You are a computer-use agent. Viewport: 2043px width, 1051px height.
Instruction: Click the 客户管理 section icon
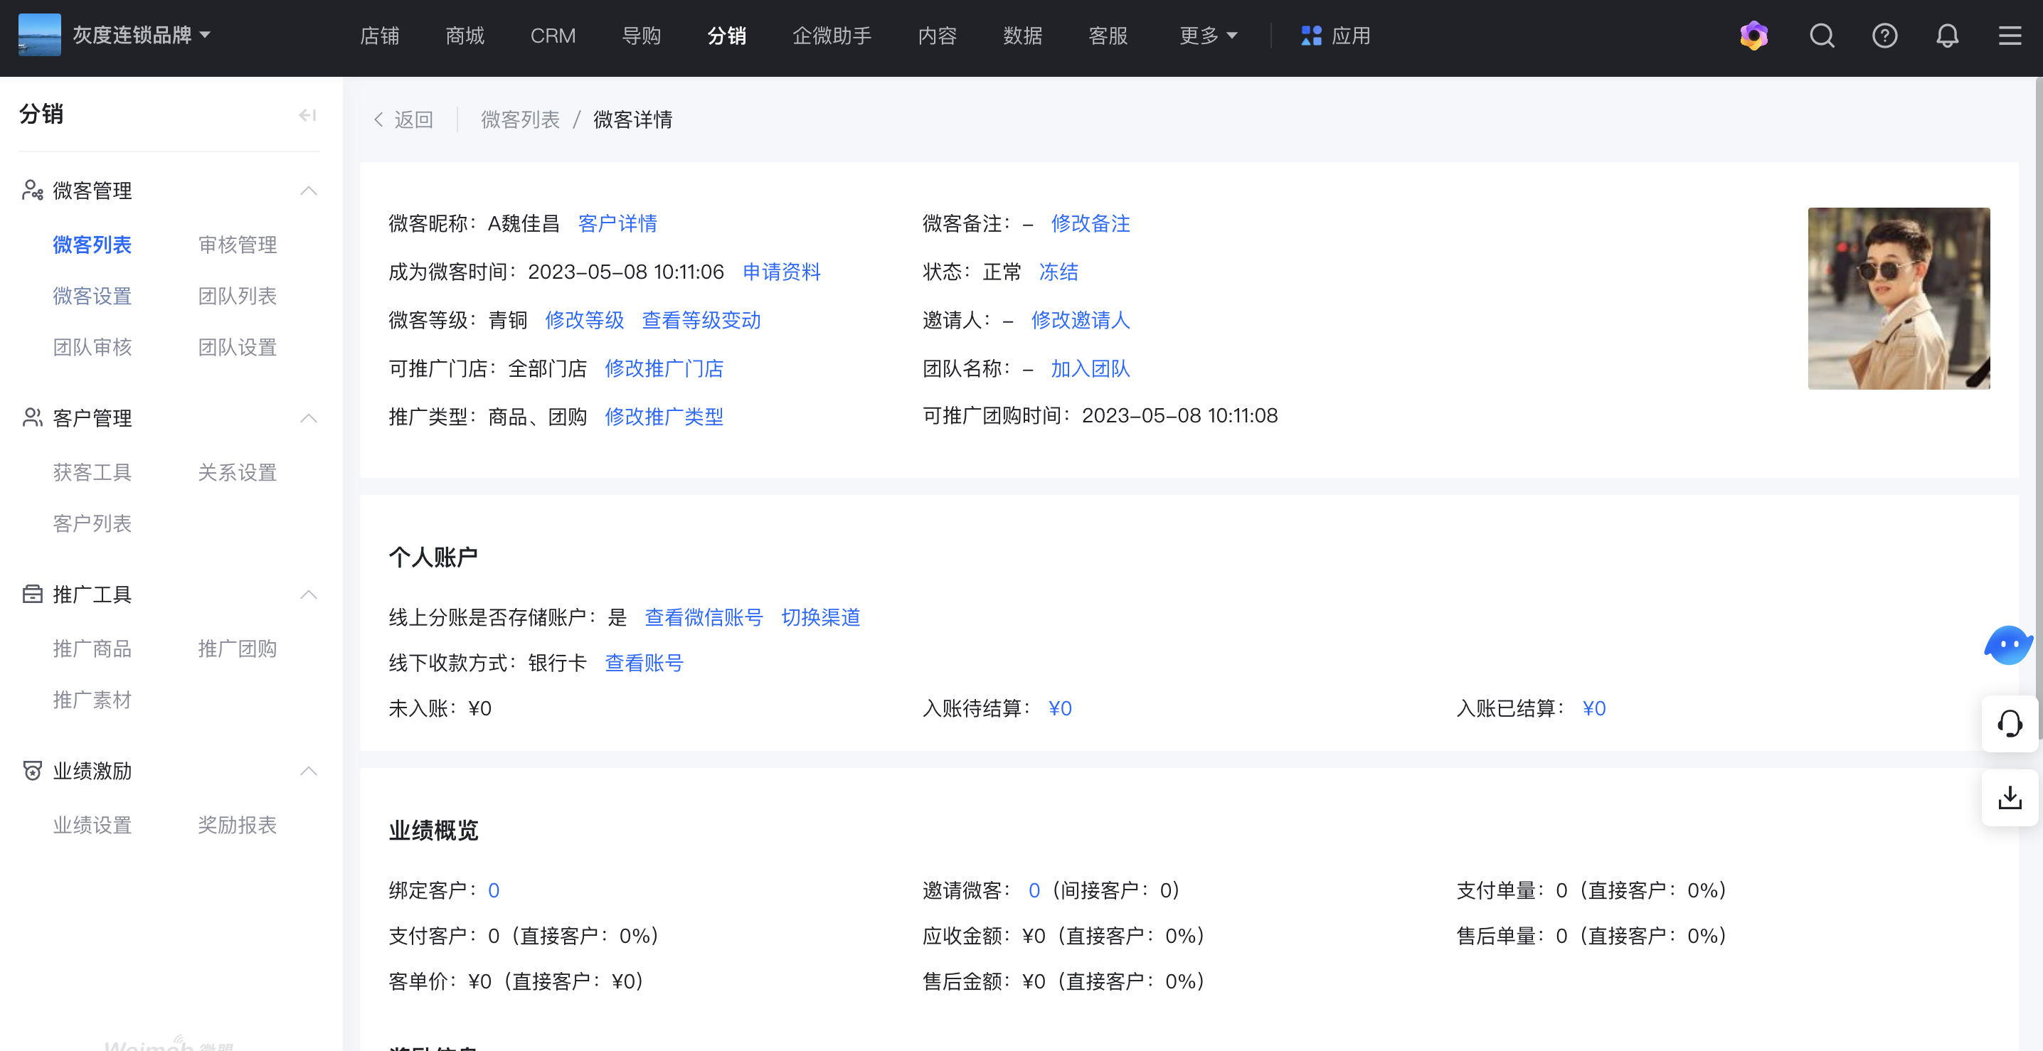pos(33,417)
